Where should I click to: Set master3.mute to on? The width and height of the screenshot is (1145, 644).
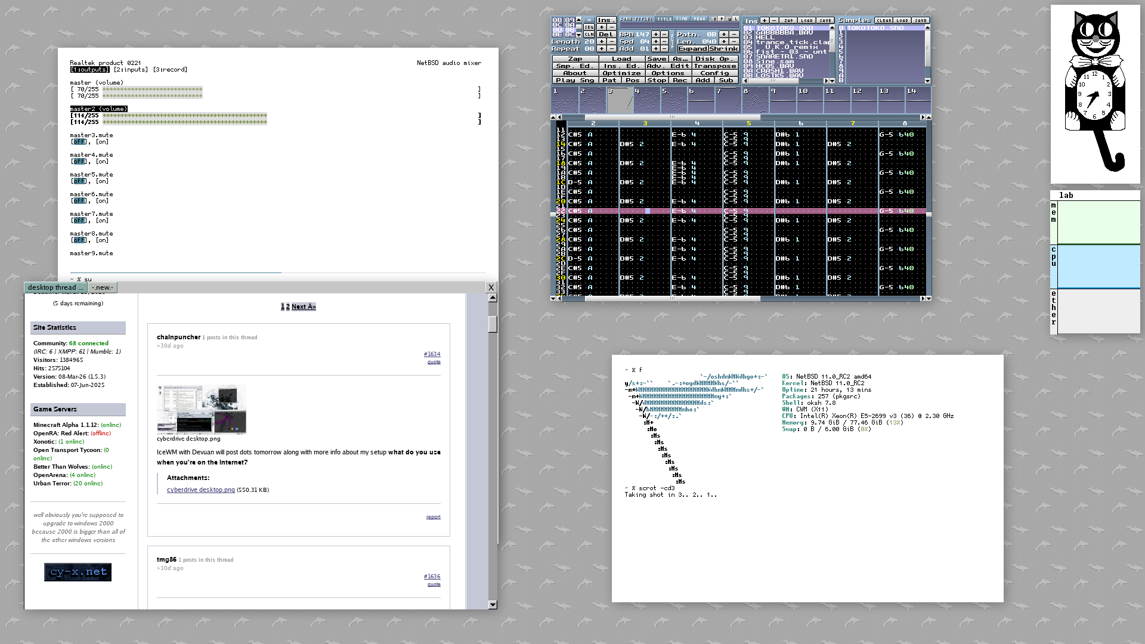pyautogui.click(x=103, y=142)
